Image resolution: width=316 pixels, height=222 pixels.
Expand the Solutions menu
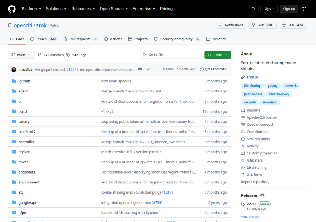(56, 9)
